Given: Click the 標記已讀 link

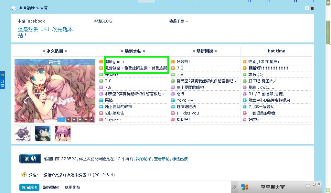Looking at the screenshot, I should 180,159.
